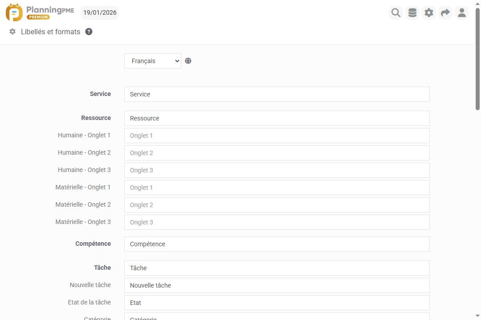
Task: Click the Compétence input field
Action: click(277, 244)
